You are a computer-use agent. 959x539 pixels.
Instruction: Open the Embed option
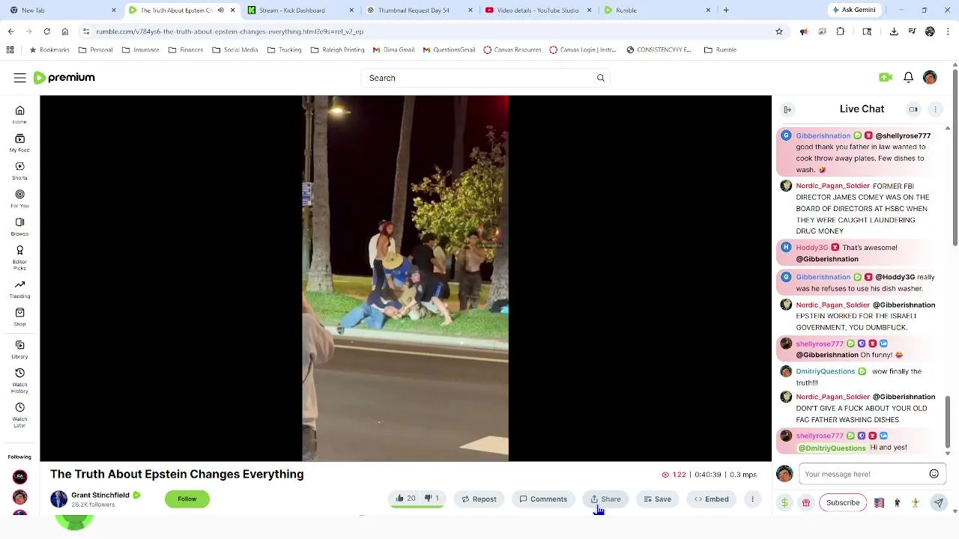(711, 499)
